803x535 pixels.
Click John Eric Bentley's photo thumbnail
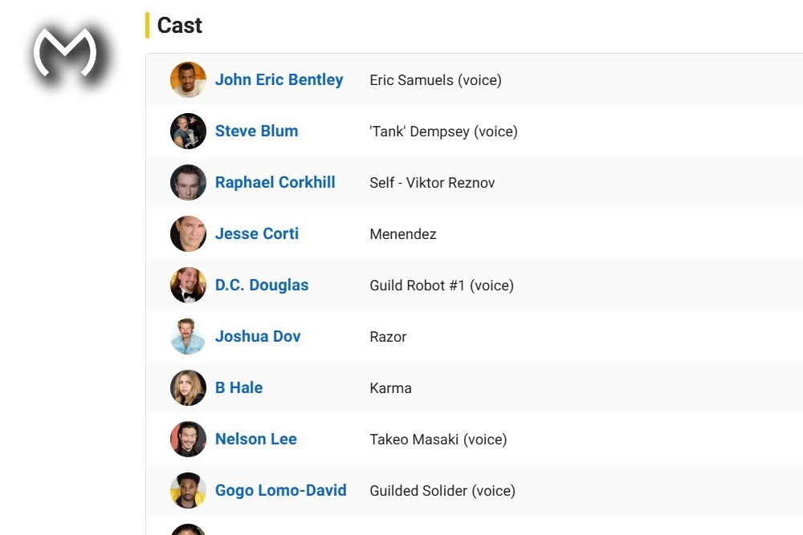pos(187,79)
